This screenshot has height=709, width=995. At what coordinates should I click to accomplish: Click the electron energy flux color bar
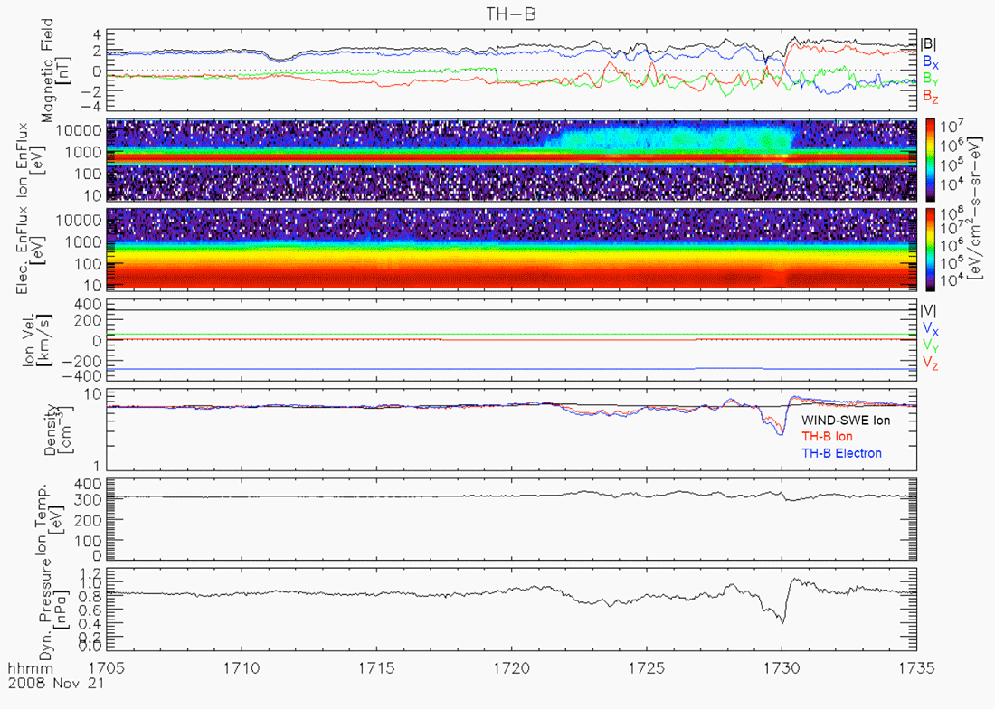[x=929, y=250]
